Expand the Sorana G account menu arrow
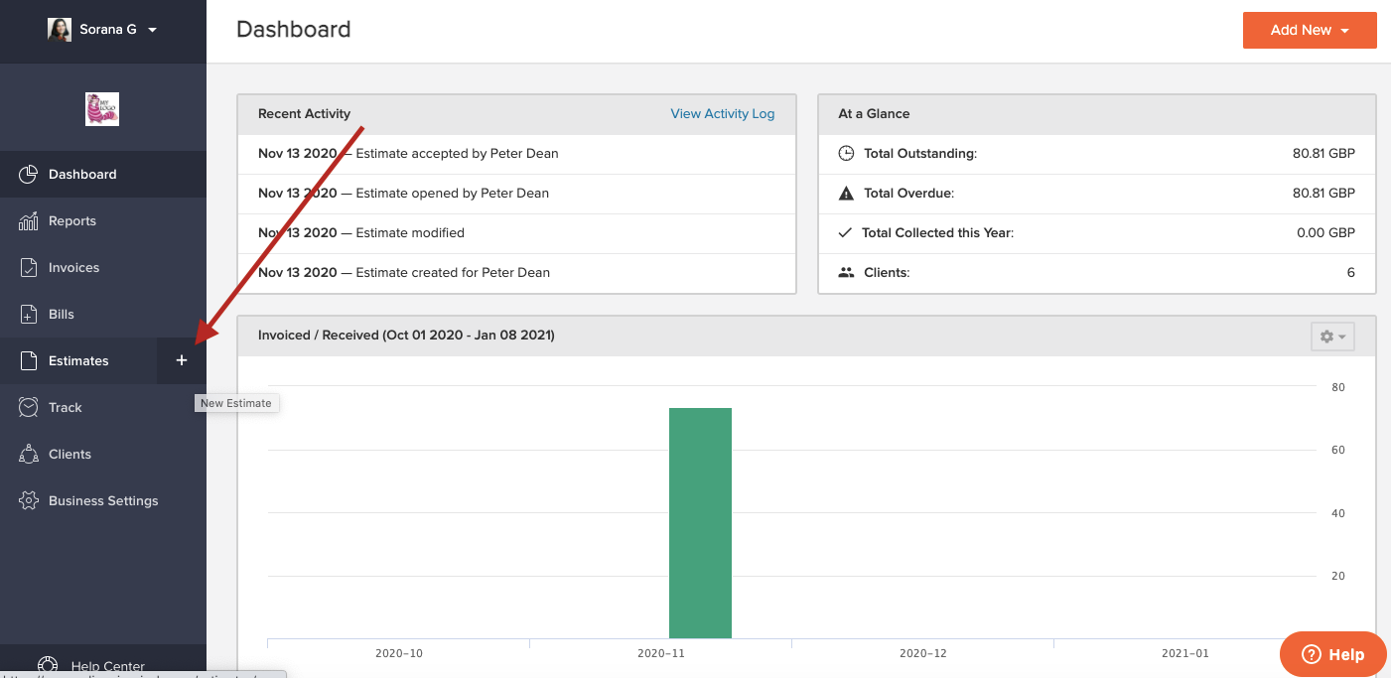Image resolution: width=1391 pixels, height=678 pixels. click(x=152, y=30)
